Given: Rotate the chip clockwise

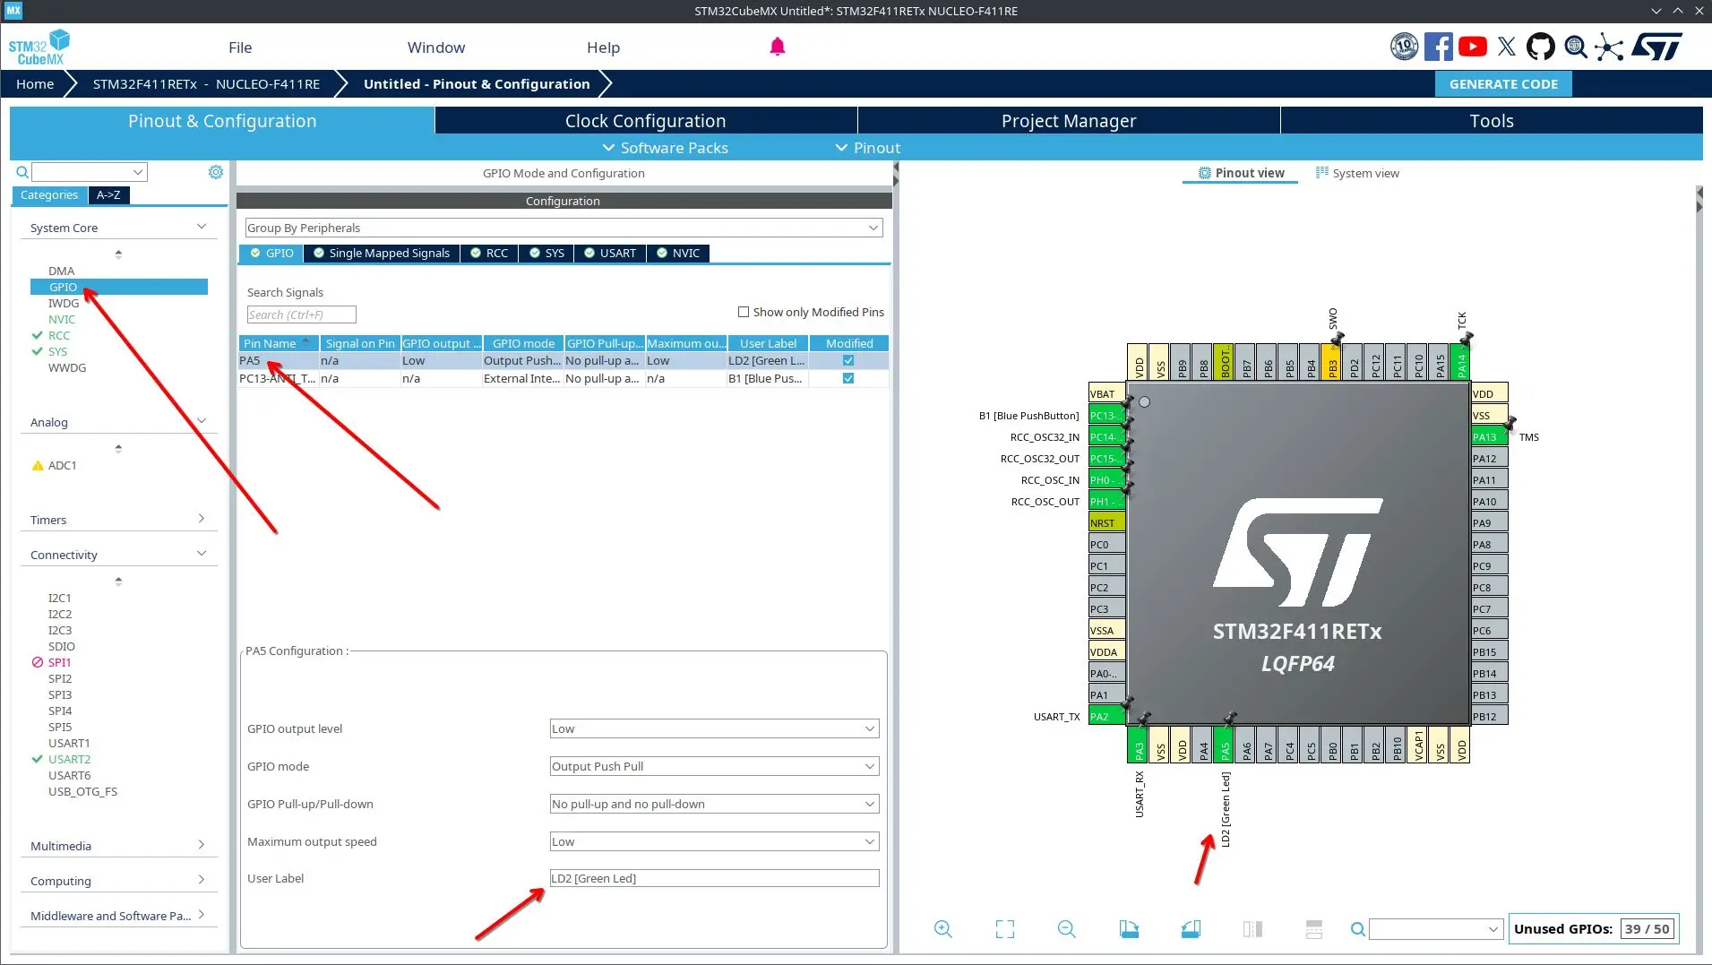Looking at the screenshot, I should [1129, 929].
